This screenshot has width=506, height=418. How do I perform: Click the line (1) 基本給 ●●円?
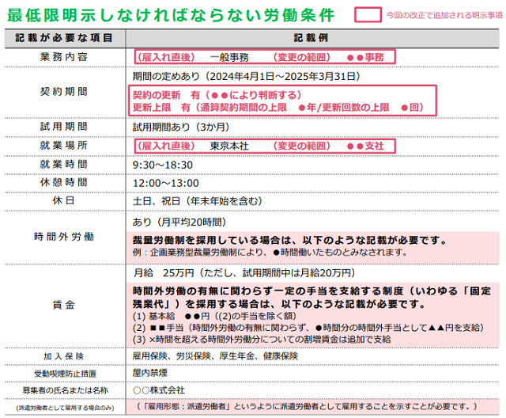[x=214, y=316]
